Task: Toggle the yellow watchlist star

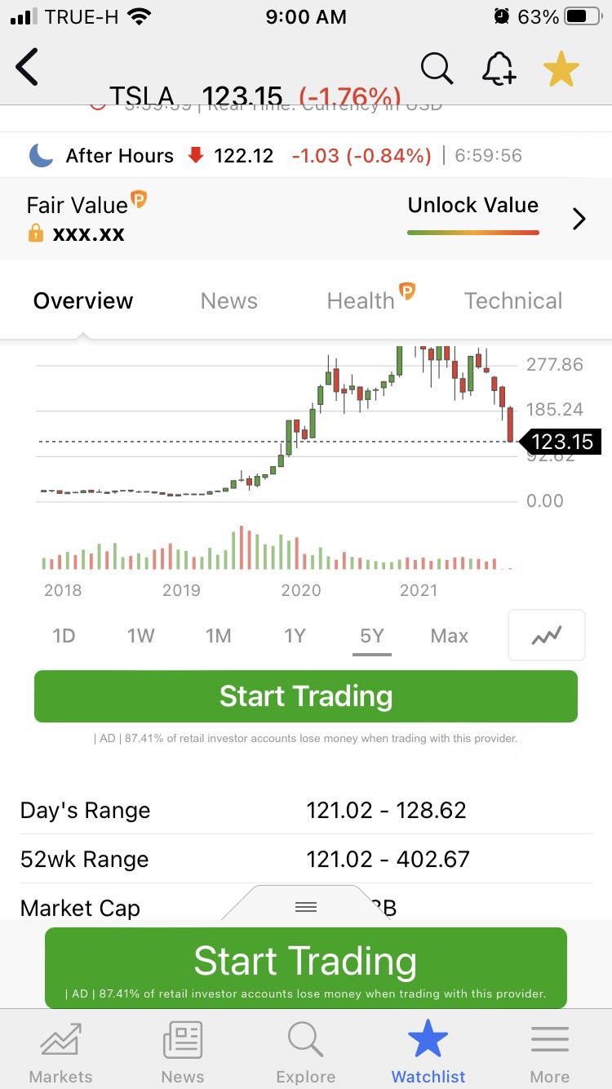Action: coord(561,69)
